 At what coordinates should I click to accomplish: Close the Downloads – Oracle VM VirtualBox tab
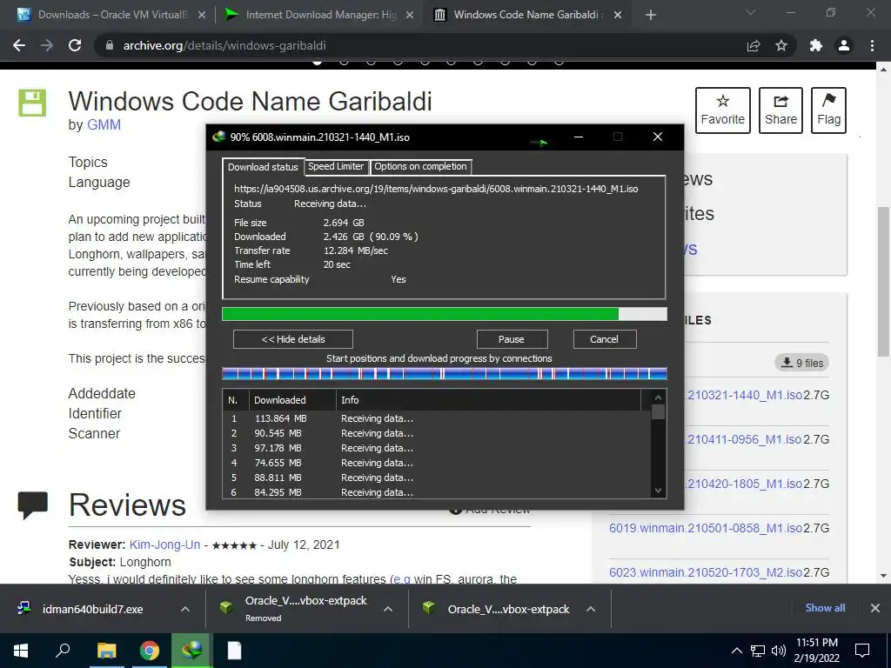click(202, 16)
